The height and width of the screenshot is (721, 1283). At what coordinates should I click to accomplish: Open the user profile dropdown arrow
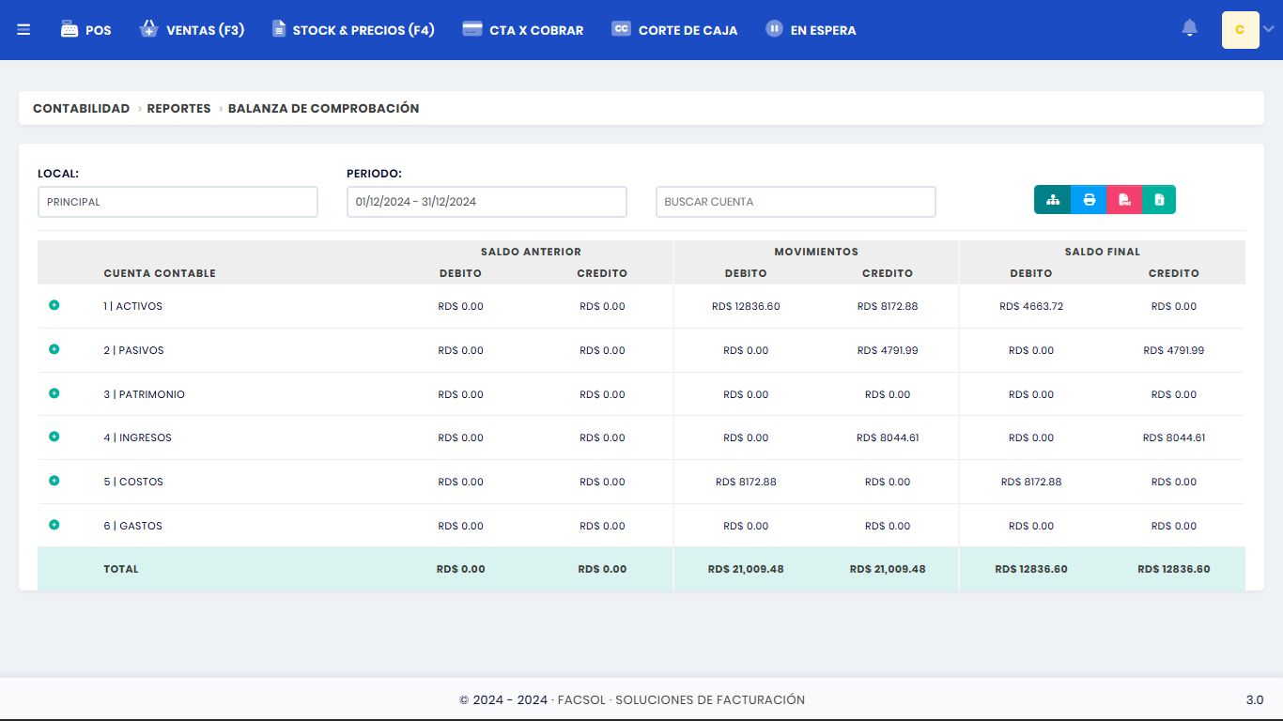tap(1268, 30)
